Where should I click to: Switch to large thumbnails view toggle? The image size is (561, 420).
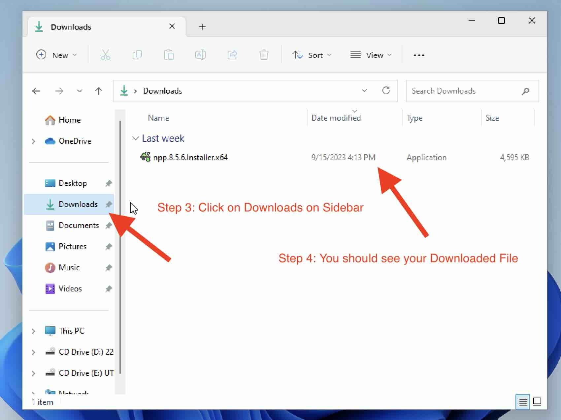[x=537, y=402]
